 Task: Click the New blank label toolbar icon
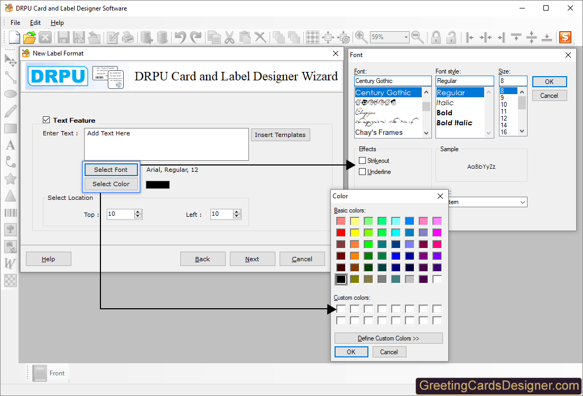click(x=14, y=37)
